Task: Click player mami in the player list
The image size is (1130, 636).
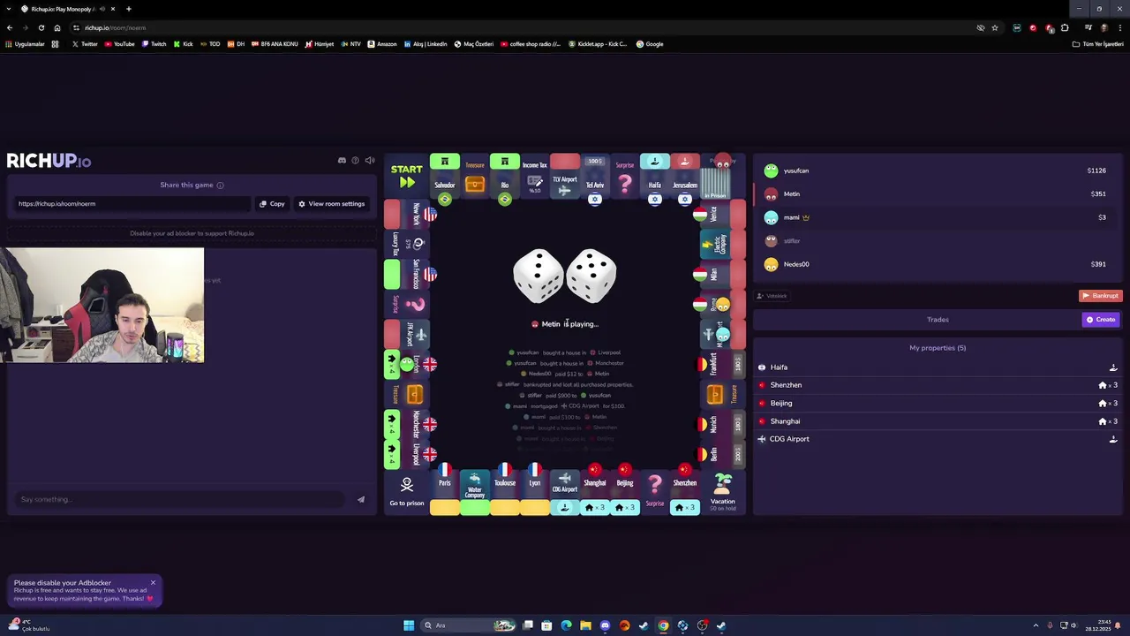Action: pos(936,217)
